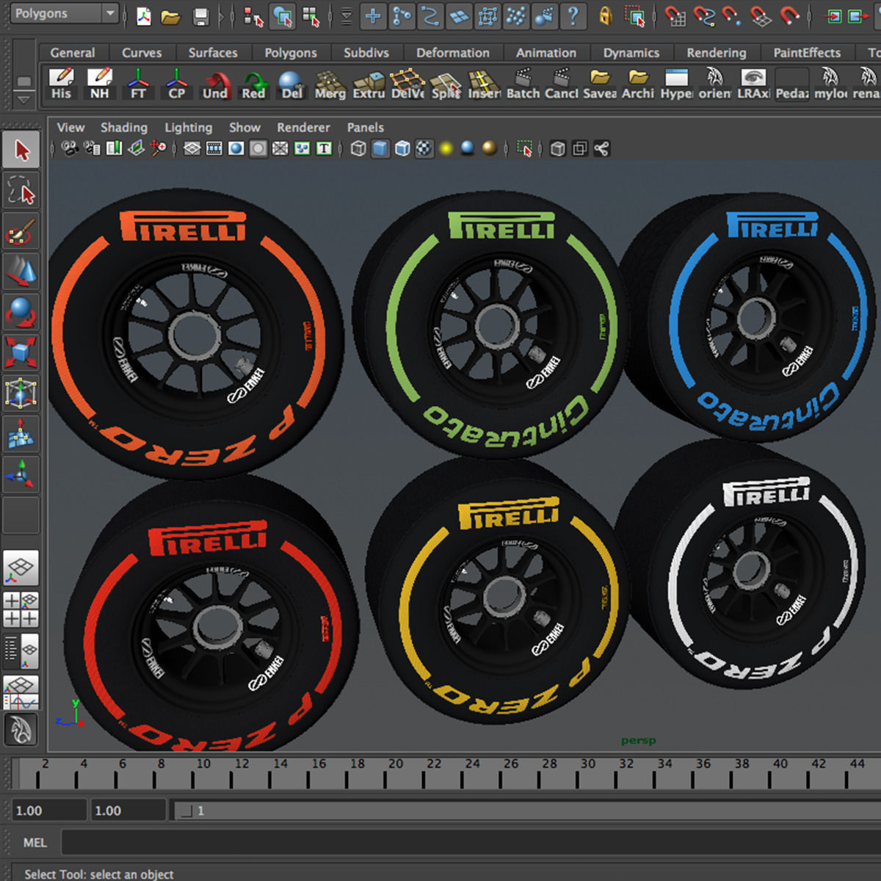Viewport: 881px width, 881px height.
Task: Open the Rendering shelf tab
Action: pos(717,53)
